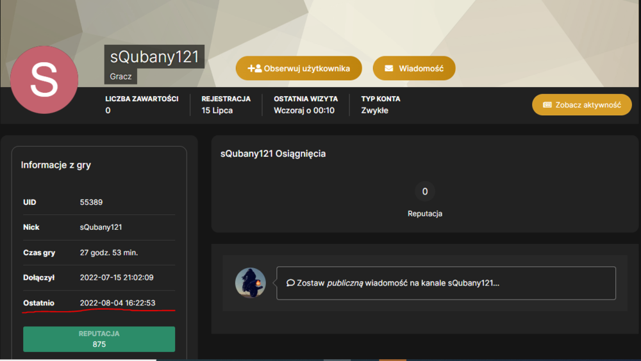Click the OSTATNIA WIZYTA stat entry
Image resolution: width=641 pixels, height=361 pixels.
306,104
